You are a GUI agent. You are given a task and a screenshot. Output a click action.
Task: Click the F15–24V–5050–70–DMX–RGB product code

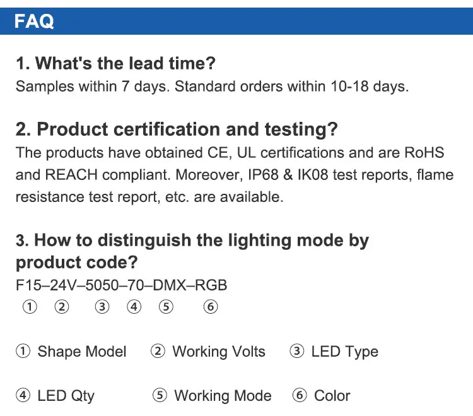[121, 285]
